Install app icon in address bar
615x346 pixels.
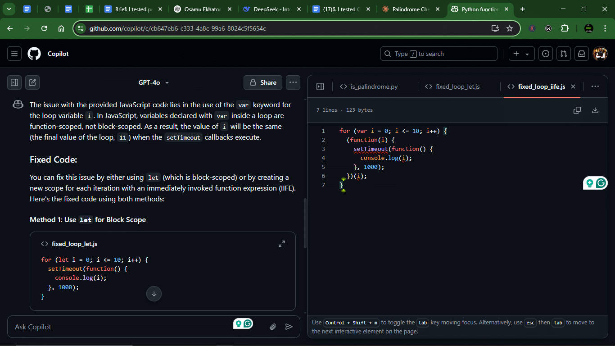(x=495, y=28)
